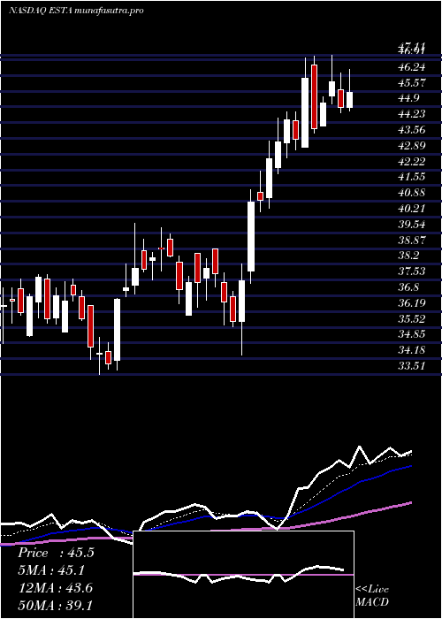Click the 38.2 price axis label
Image resolution: width=442 pixels, height=619 pixels.
pyautogui.click(x=408, y=256)
